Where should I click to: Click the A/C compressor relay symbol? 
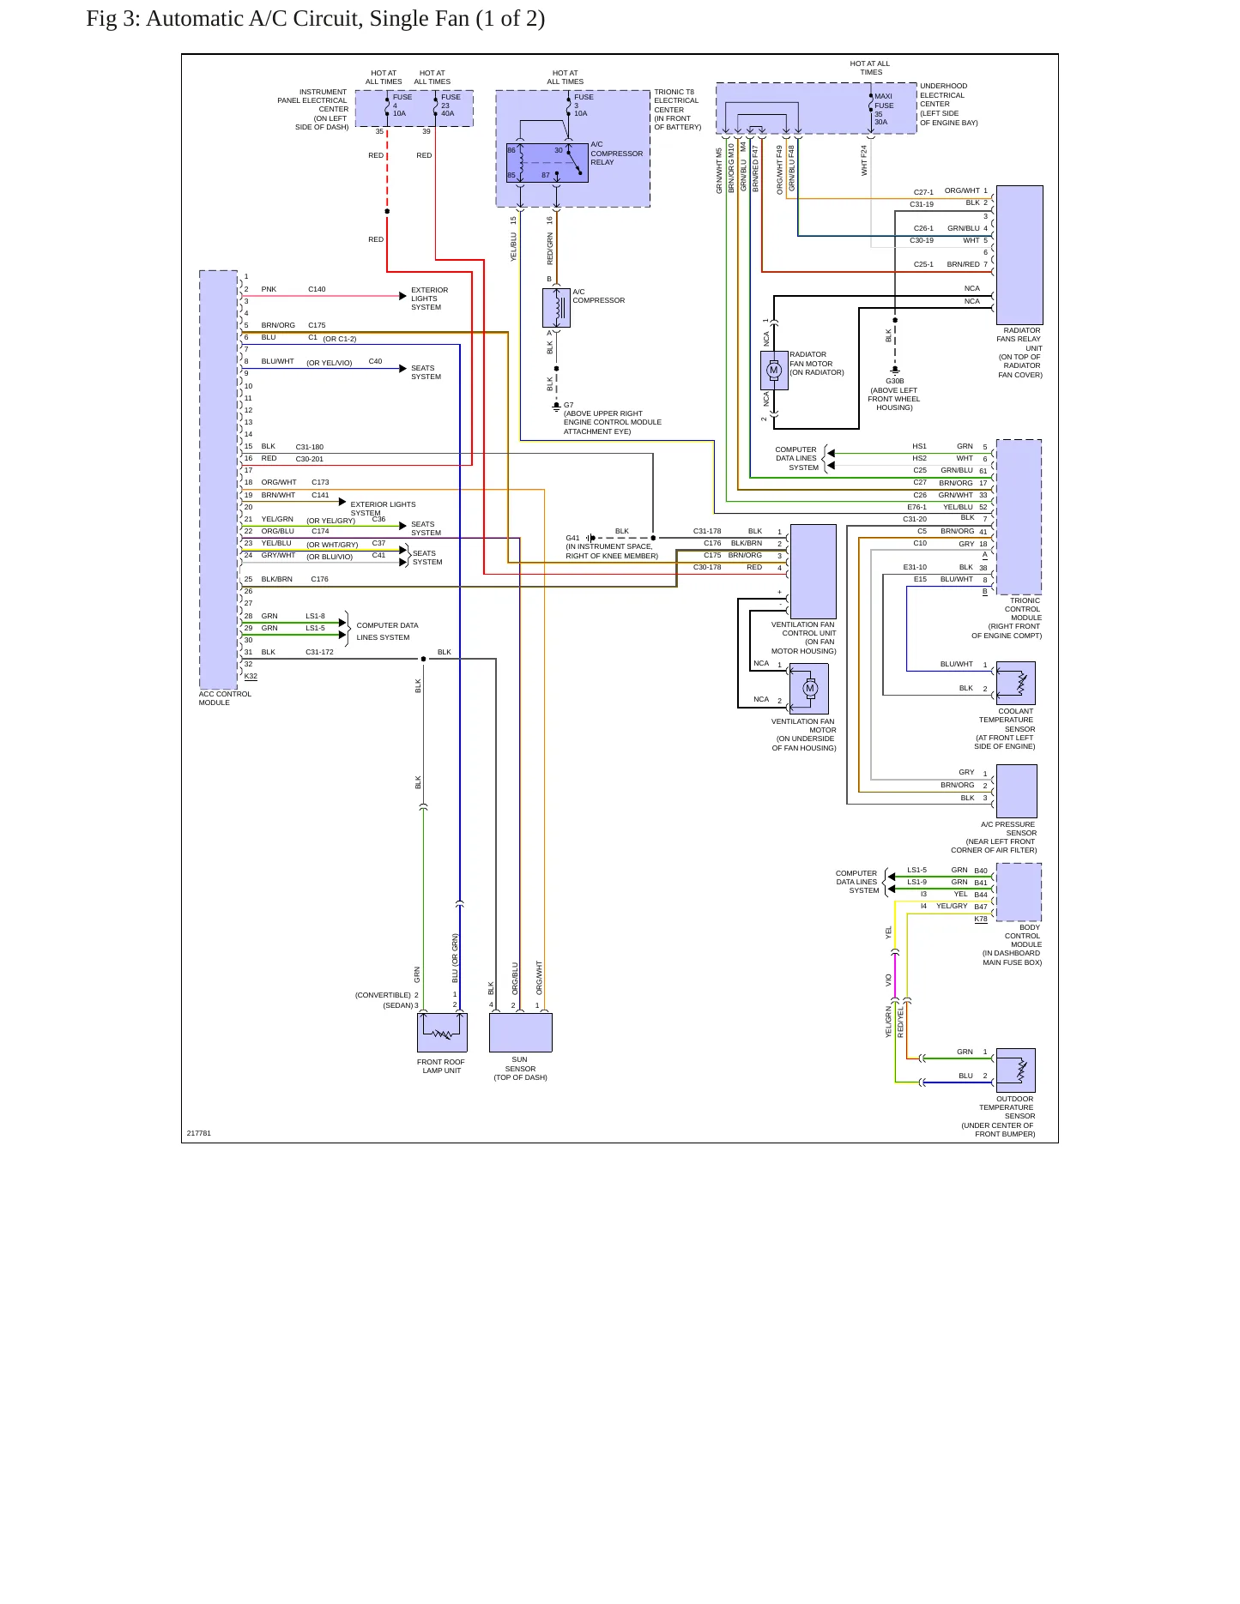(547, 162)
